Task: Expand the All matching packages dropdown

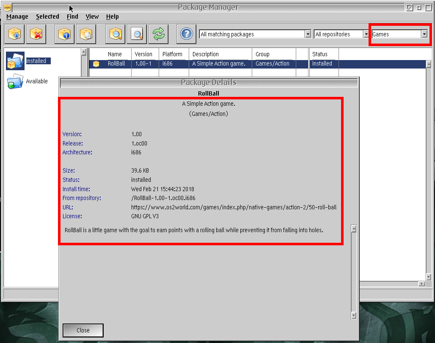Action: pos(308,34)
